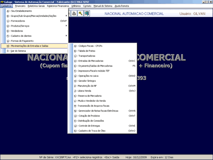Click Expira em: 12 Dias status text
The image size is (213, 160).
coord(162,157)
